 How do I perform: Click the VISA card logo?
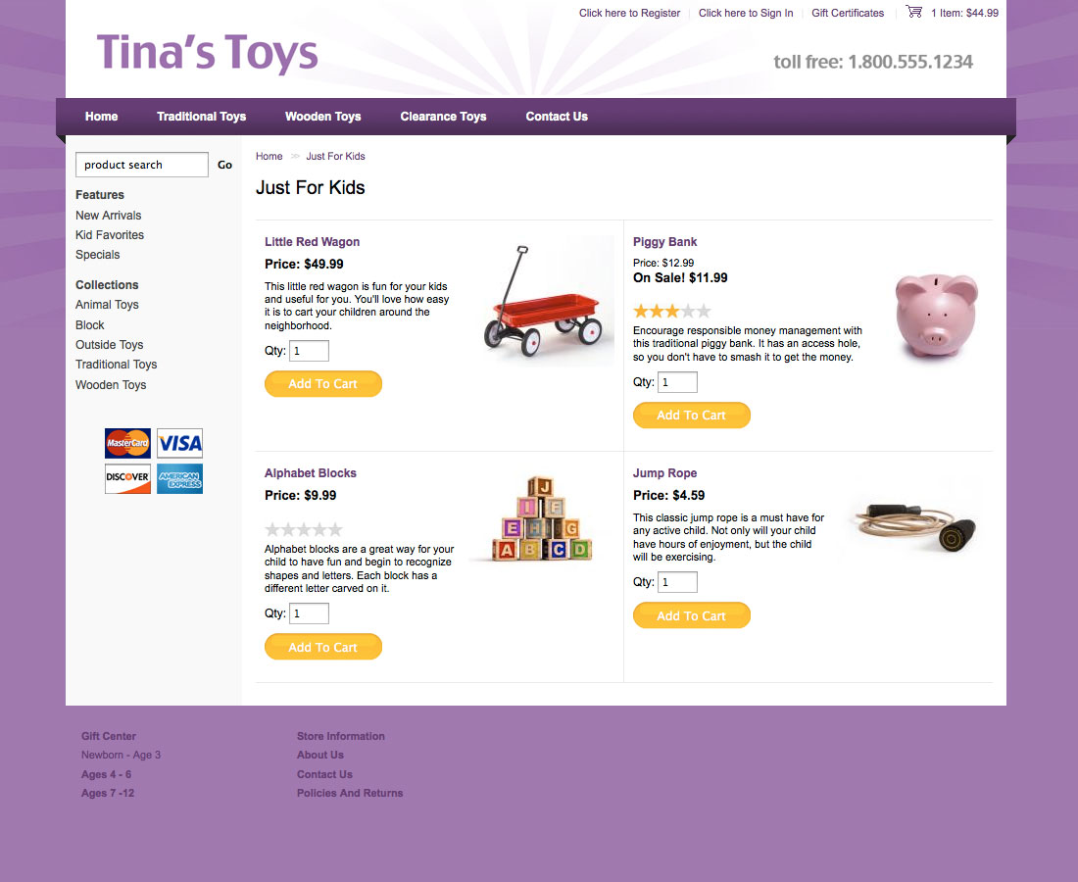tap(180, 443)
